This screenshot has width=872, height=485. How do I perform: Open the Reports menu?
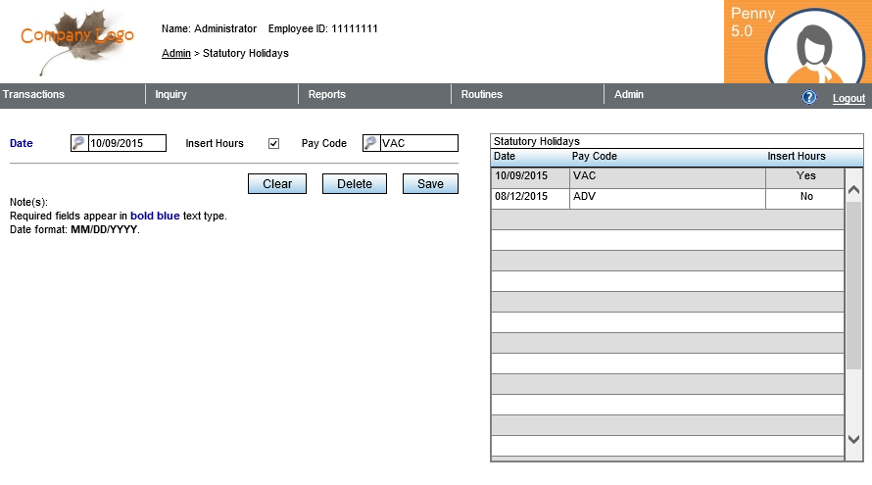pyautogui.click(x=327, y=95)
